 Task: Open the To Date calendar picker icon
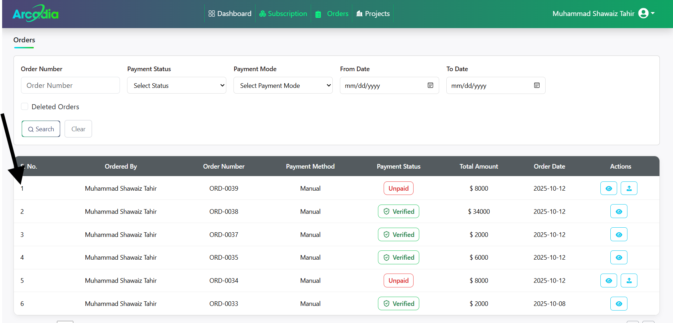(x=537, y=85)
